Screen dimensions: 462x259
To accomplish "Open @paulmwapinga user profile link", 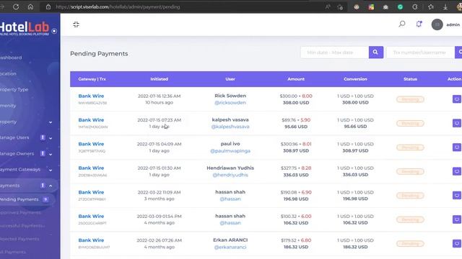I will tap(230, 150).
